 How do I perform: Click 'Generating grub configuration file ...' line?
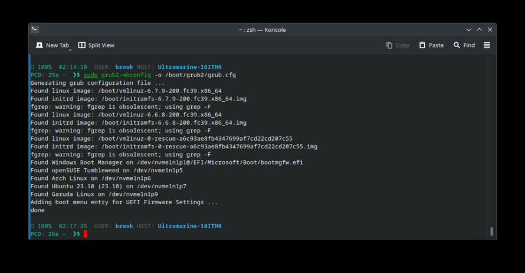[97, 83]
